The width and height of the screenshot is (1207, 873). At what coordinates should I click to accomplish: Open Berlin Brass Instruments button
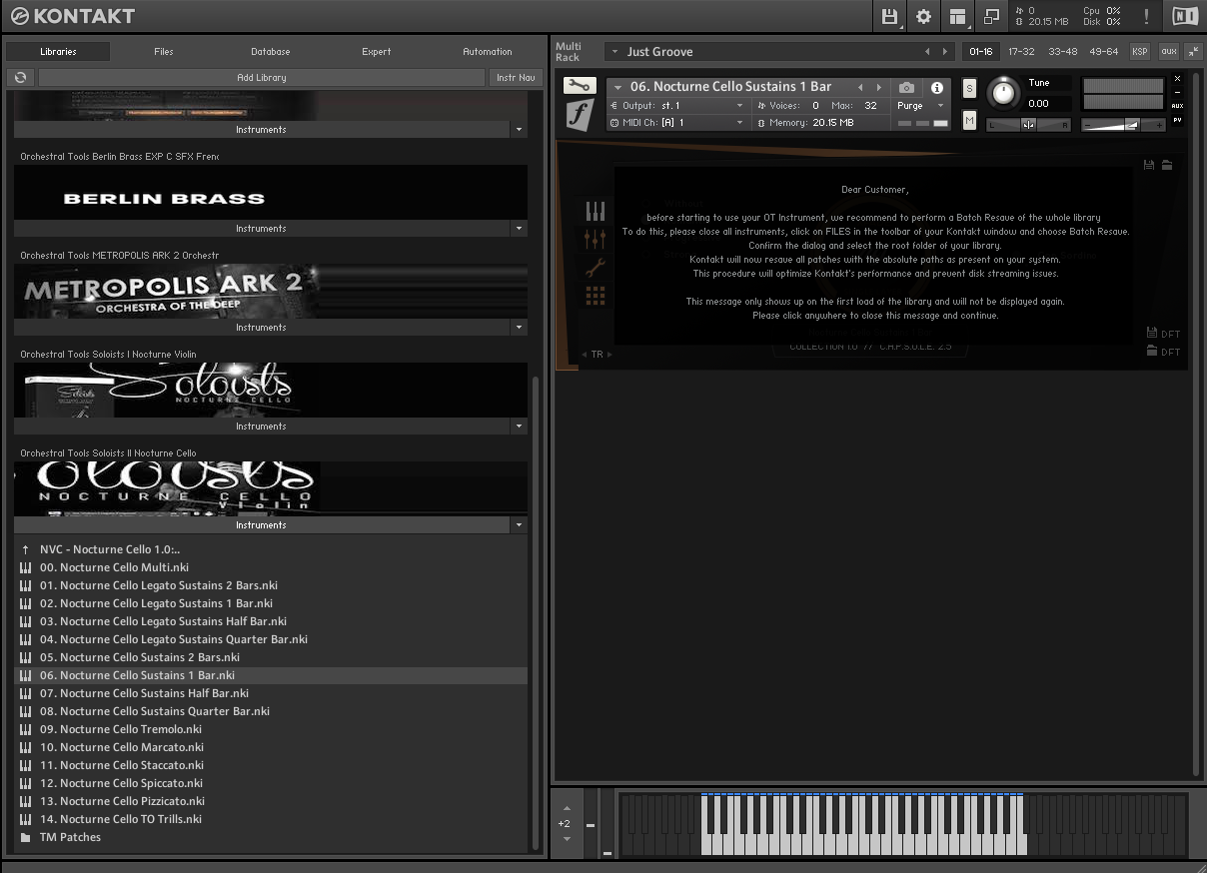[261, 229]
